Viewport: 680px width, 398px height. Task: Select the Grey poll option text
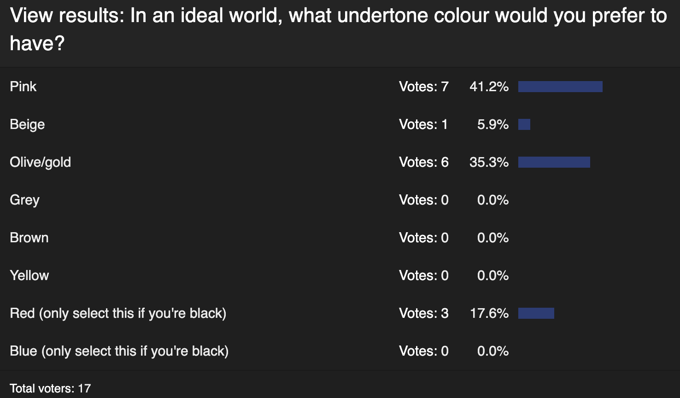click(25, 200)
